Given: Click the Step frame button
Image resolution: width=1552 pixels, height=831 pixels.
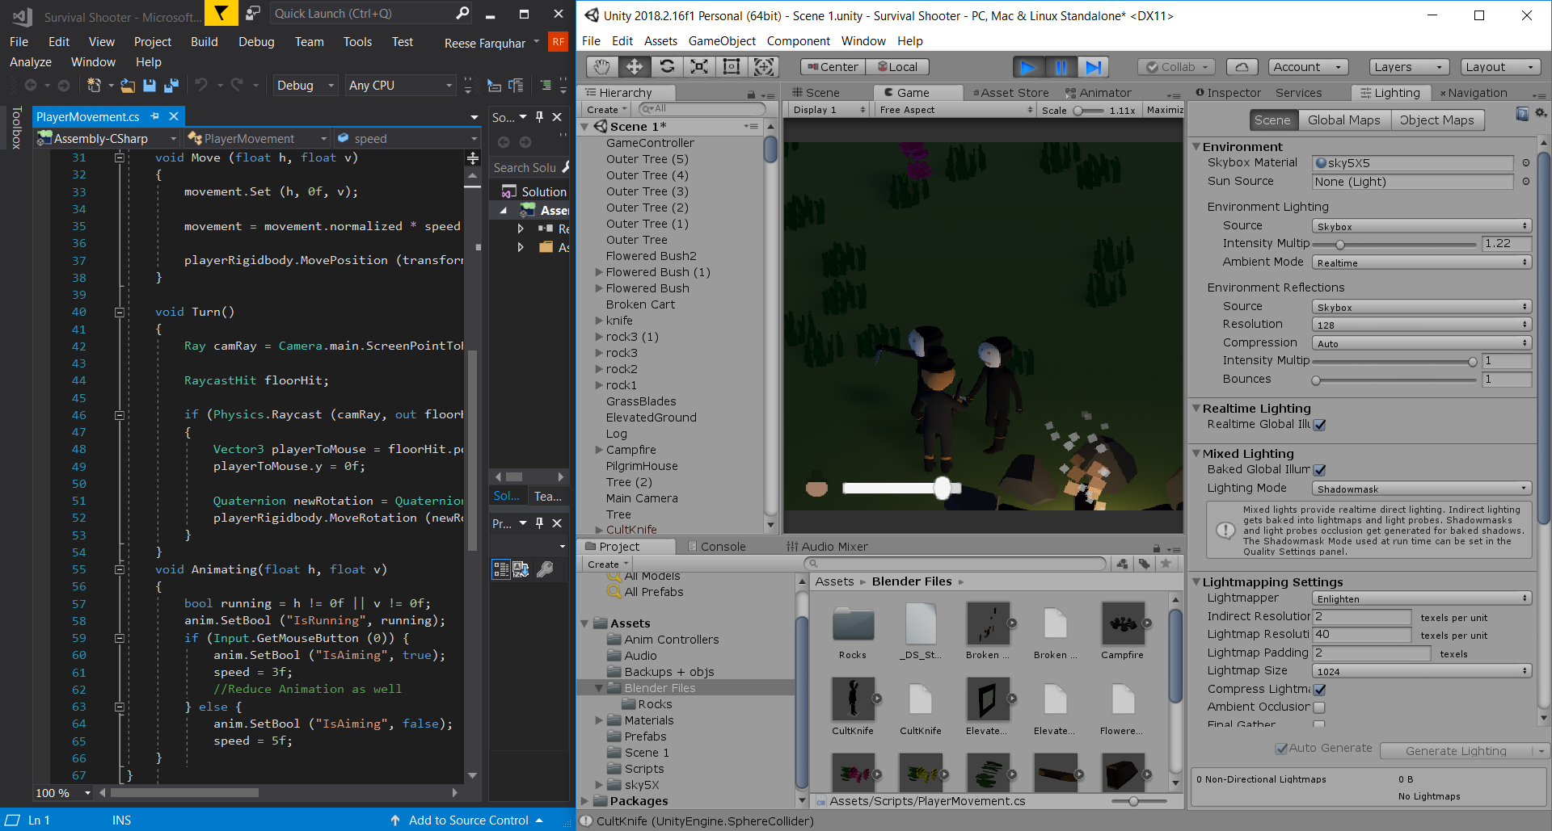Looking at the screenshot, I should coord(1093,67).
